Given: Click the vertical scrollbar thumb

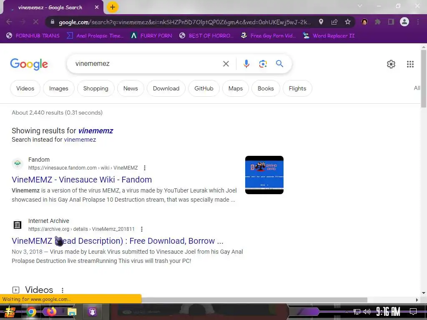Looking at the screenshot, I should point(424,79).
